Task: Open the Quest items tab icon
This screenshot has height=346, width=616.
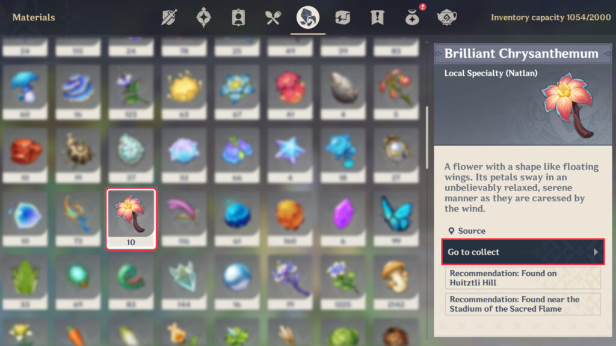Action: (377, 17)
